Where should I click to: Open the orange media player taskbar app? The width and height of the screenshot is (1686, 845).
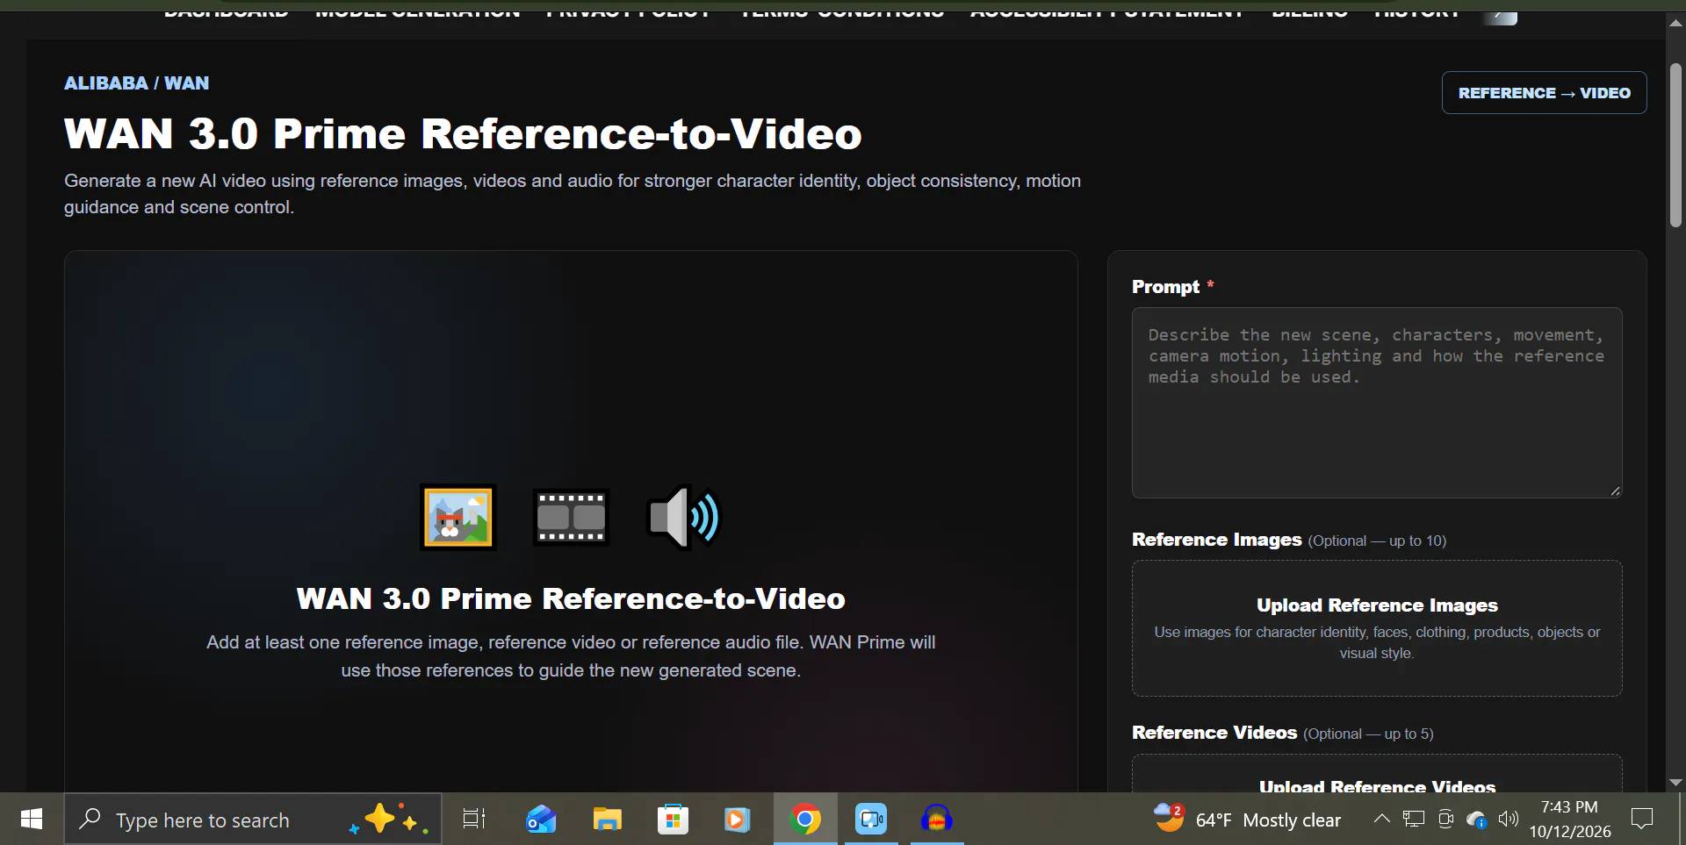click(x=738, y=819)
